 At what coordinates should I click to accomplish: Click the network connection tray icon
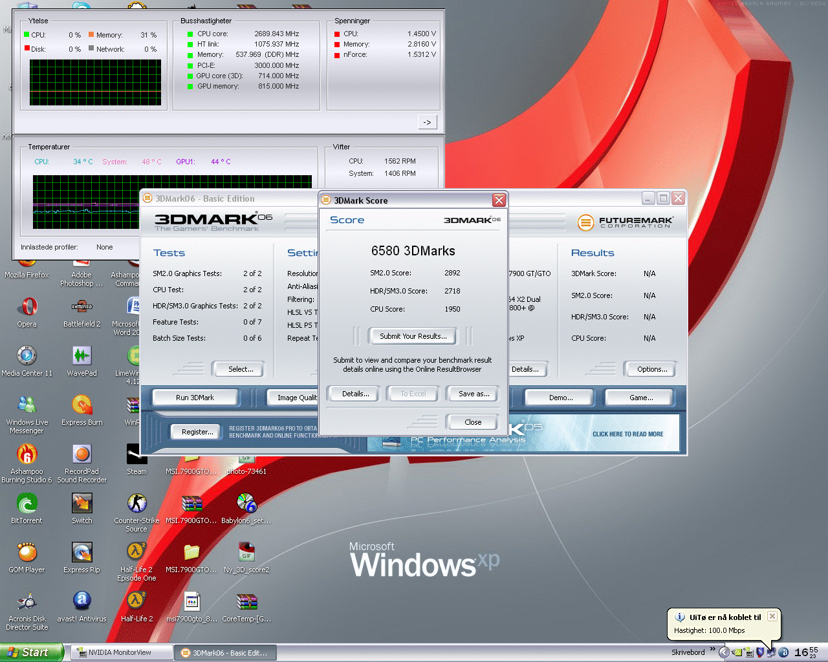coord(771,652)
